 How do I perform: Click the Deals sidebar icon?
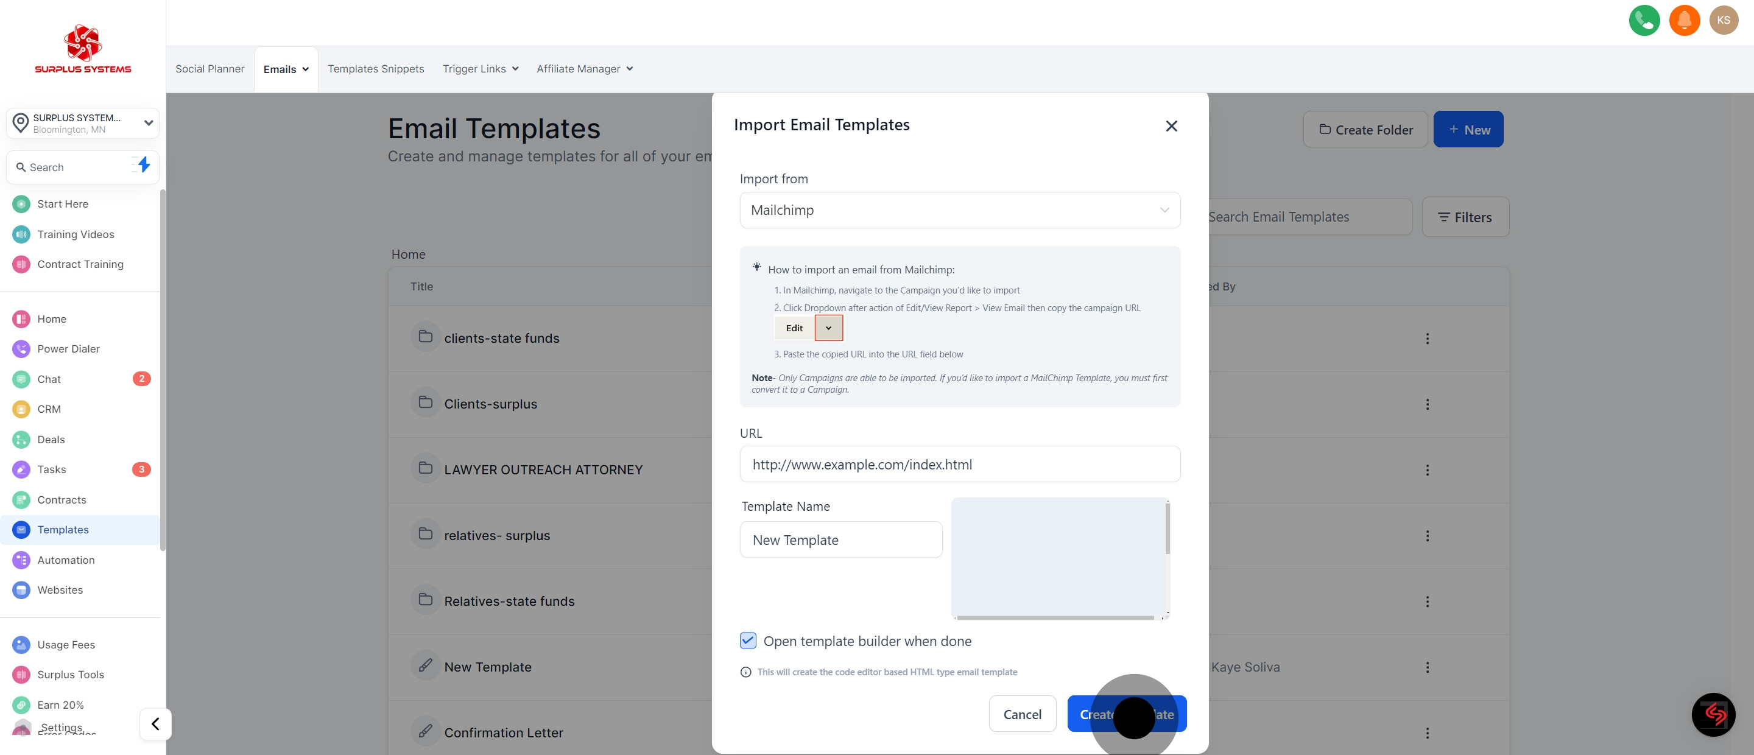21,439
